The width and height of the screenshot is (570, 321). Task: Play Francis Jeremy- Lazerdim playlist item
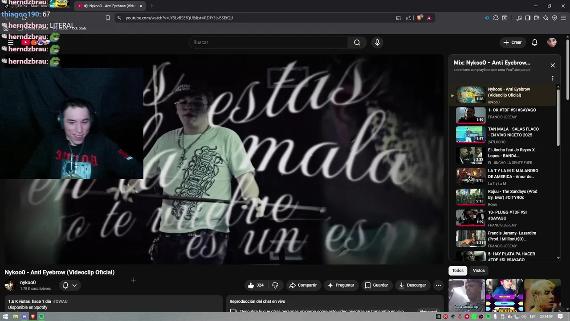pos(502,239)
